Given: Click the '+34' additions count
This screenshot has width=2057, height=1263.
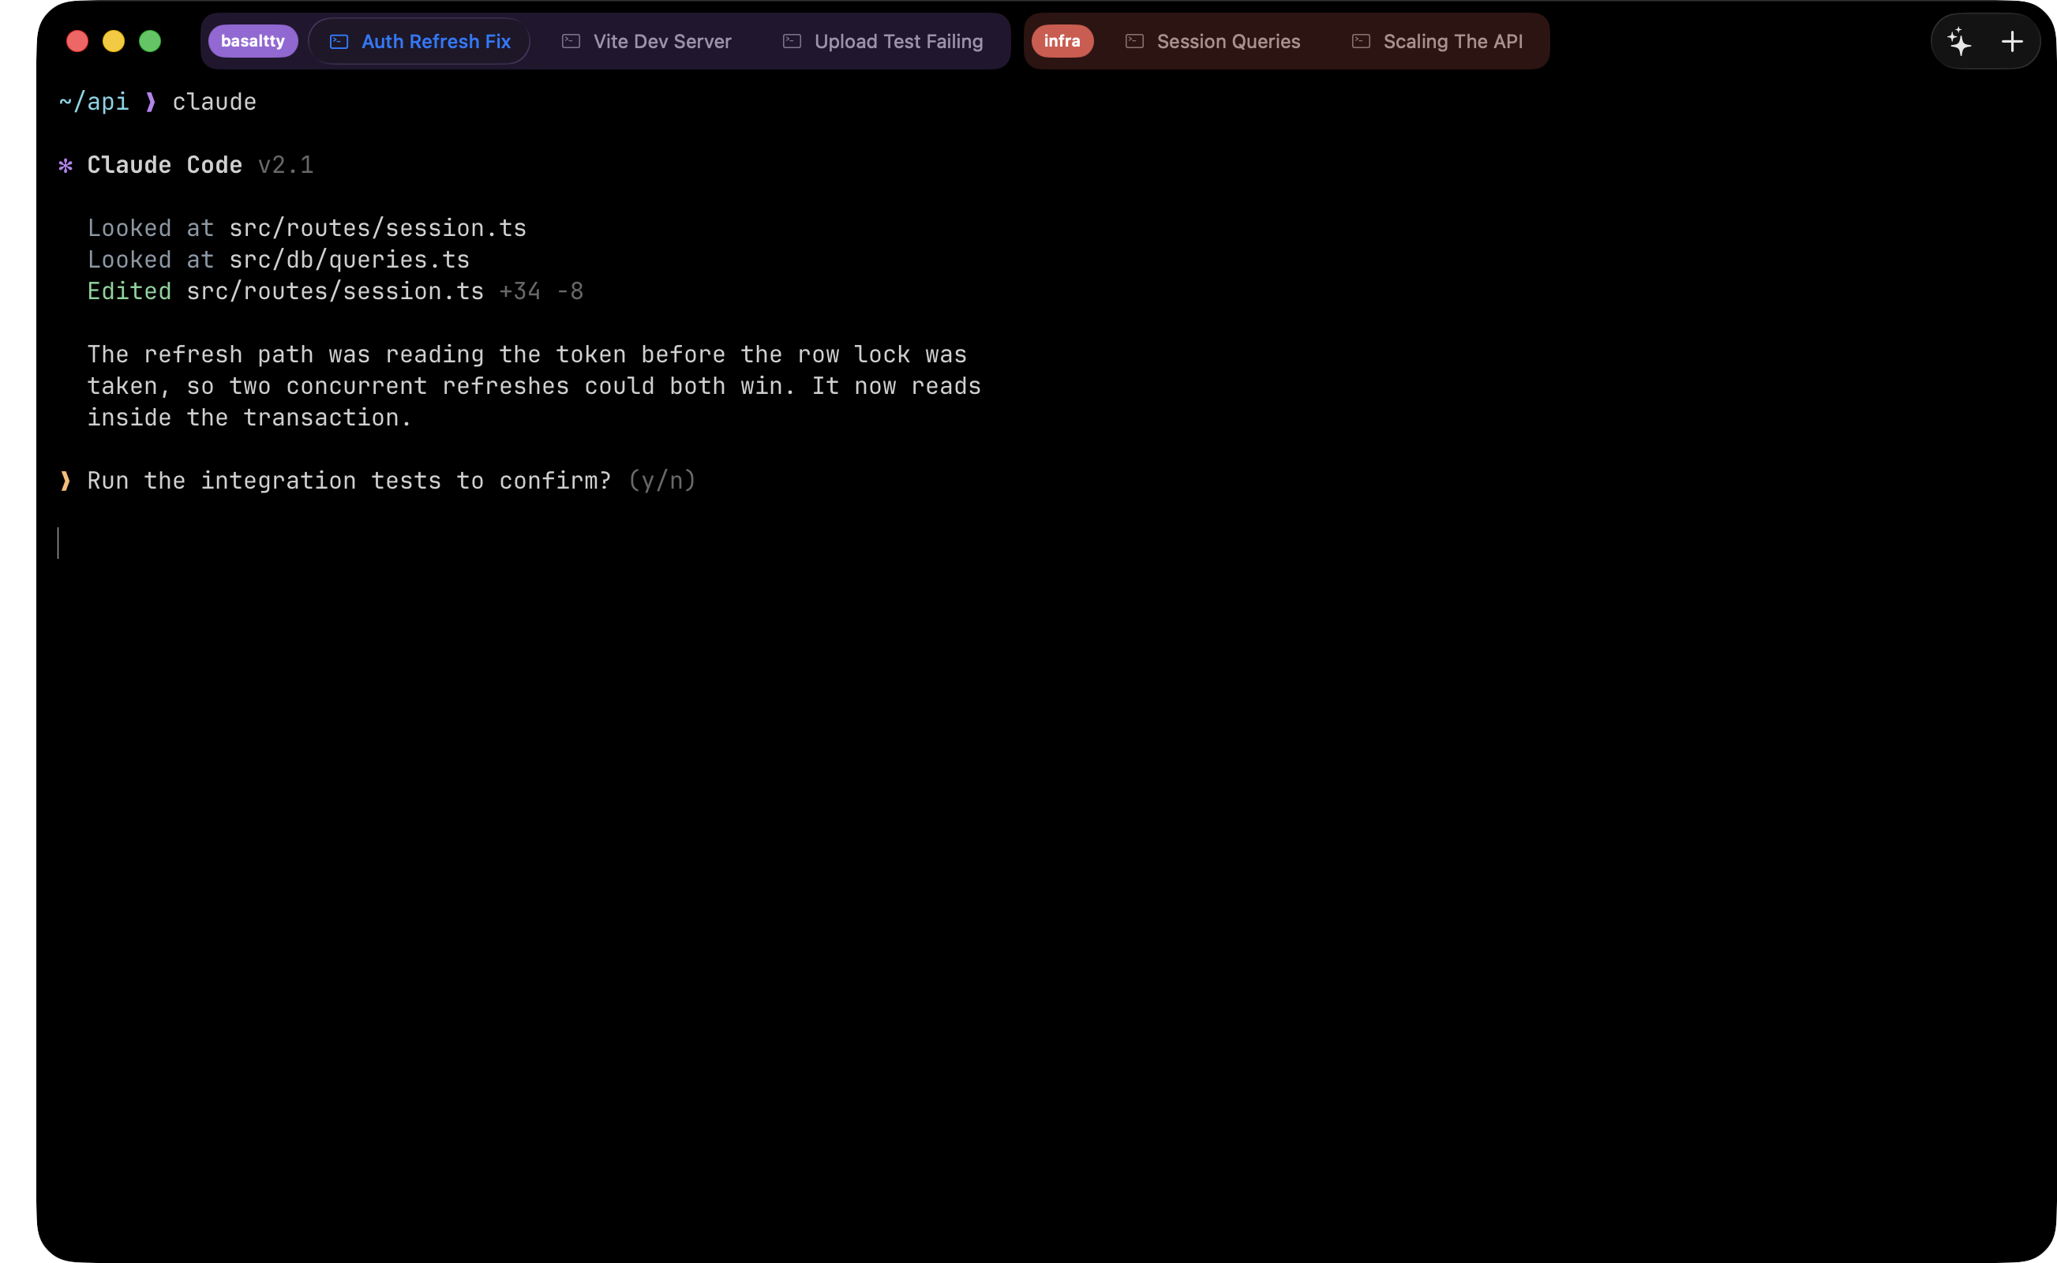Looking at the screenshot, I should 519,290.
